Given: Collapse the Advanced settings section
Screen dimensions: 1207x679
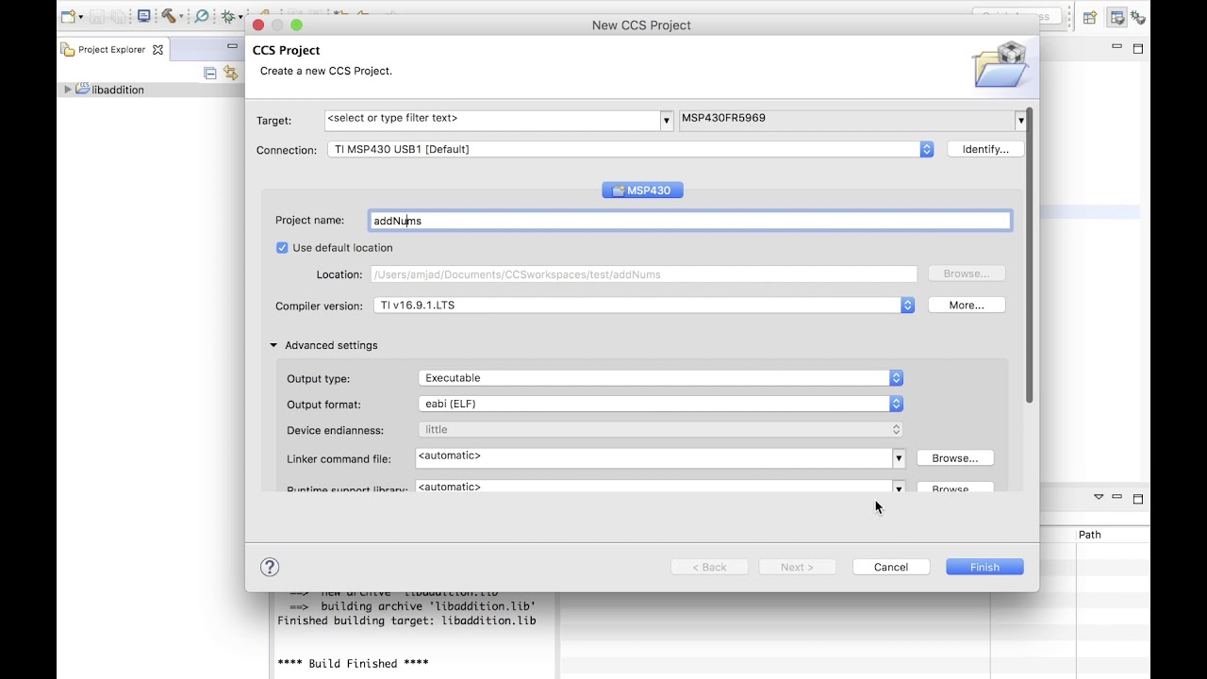Looking at the screenshot, I should pos(273,346).
